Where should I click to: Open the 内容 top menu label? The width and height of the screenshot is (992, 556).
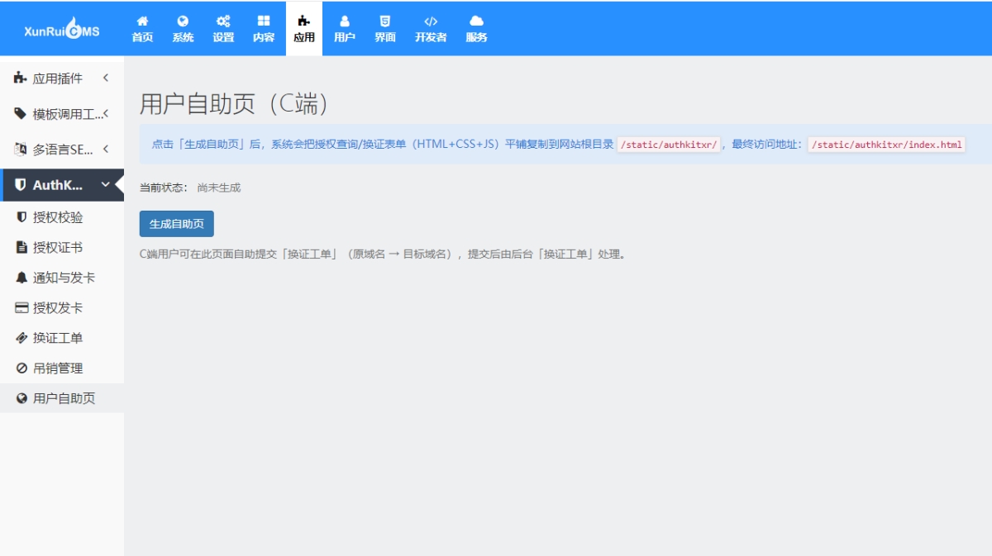tap(264, 37)
